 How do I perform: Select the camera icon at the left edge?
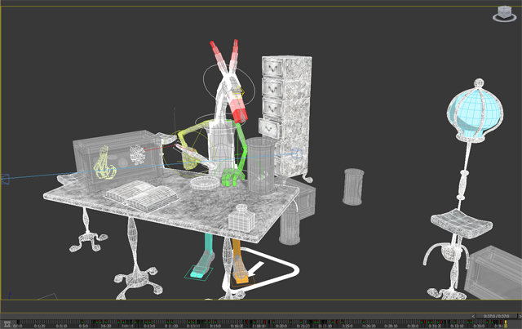pyautogui.click(x=4, y=179)
